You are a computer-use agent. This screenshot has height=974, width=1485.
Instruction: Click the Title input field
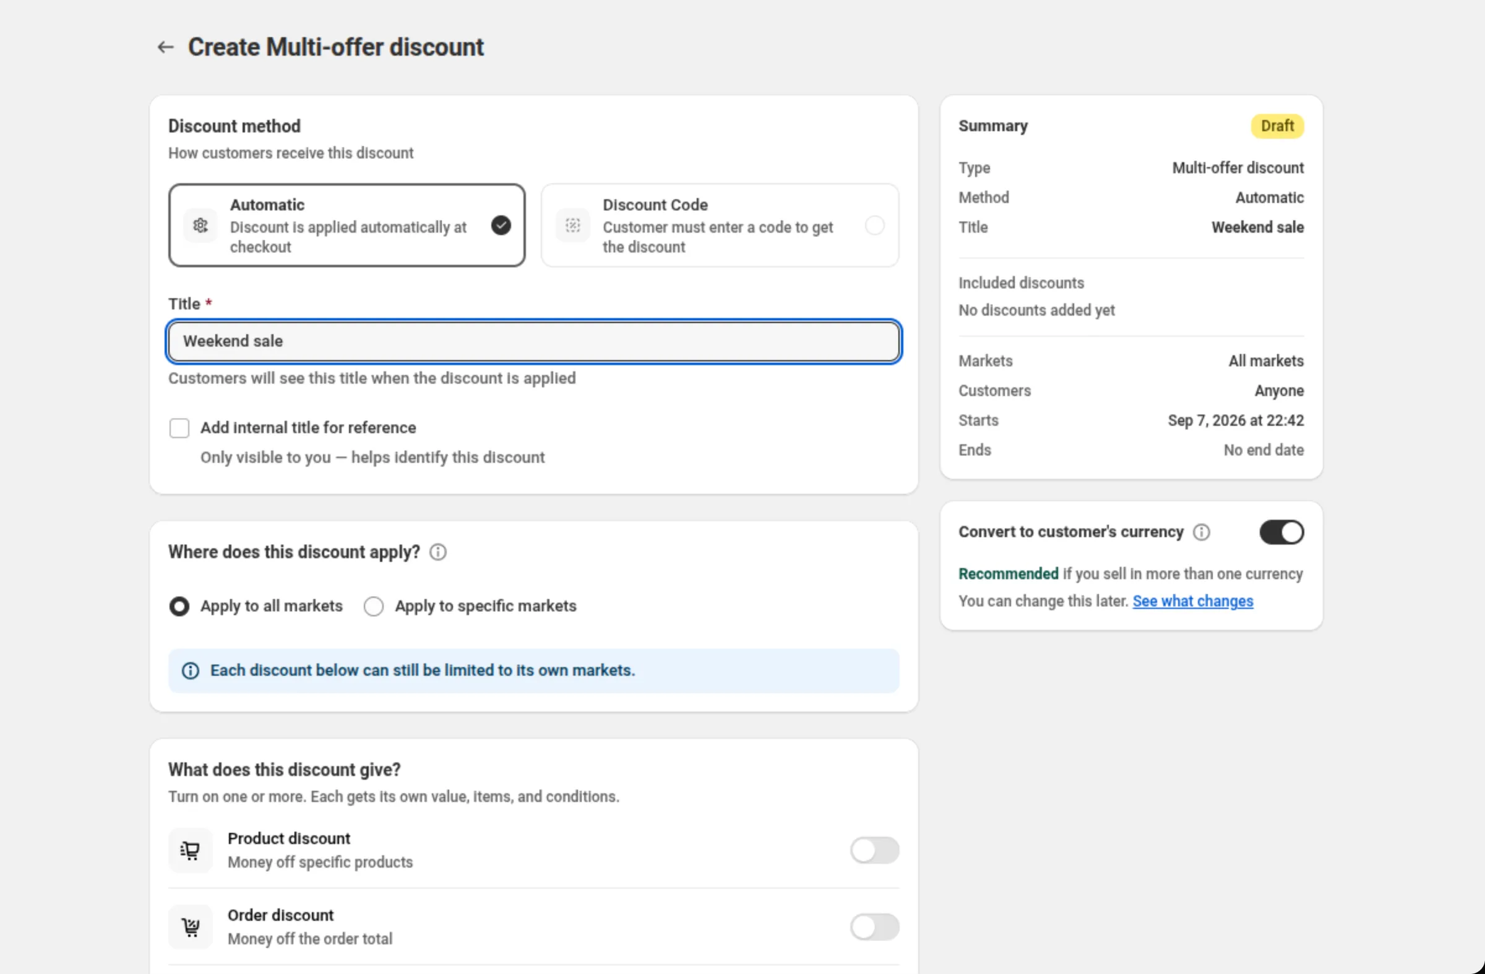click(x=533, y=342)
